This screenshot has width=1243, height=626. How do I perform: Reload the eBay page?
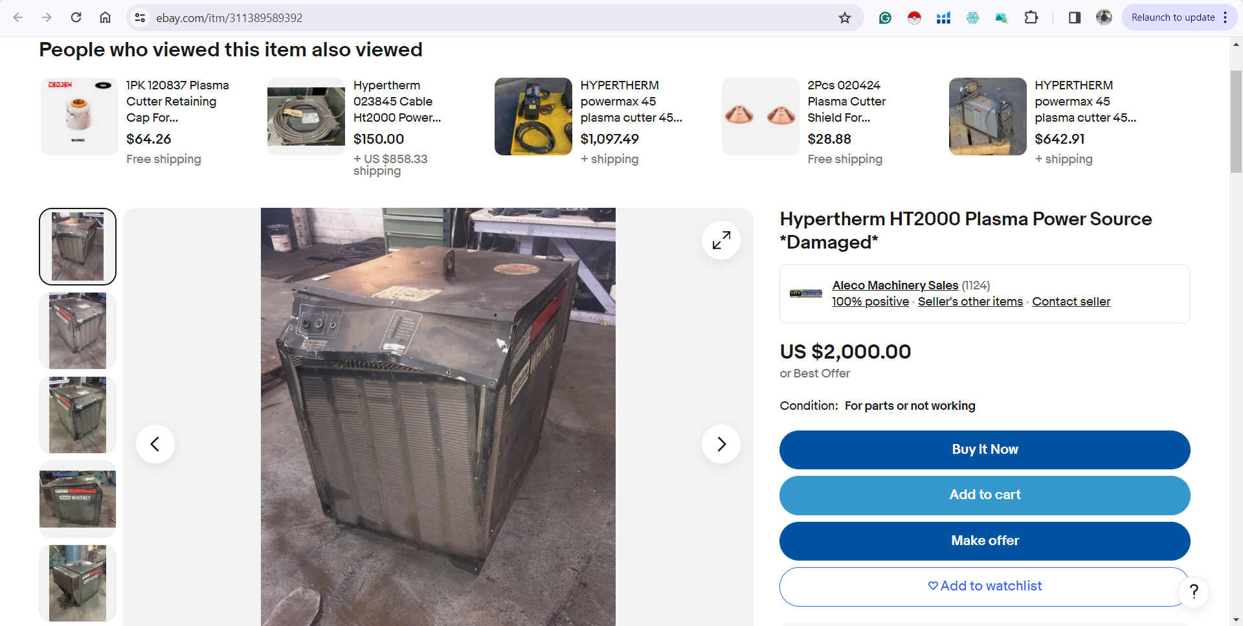pos(76,17)
